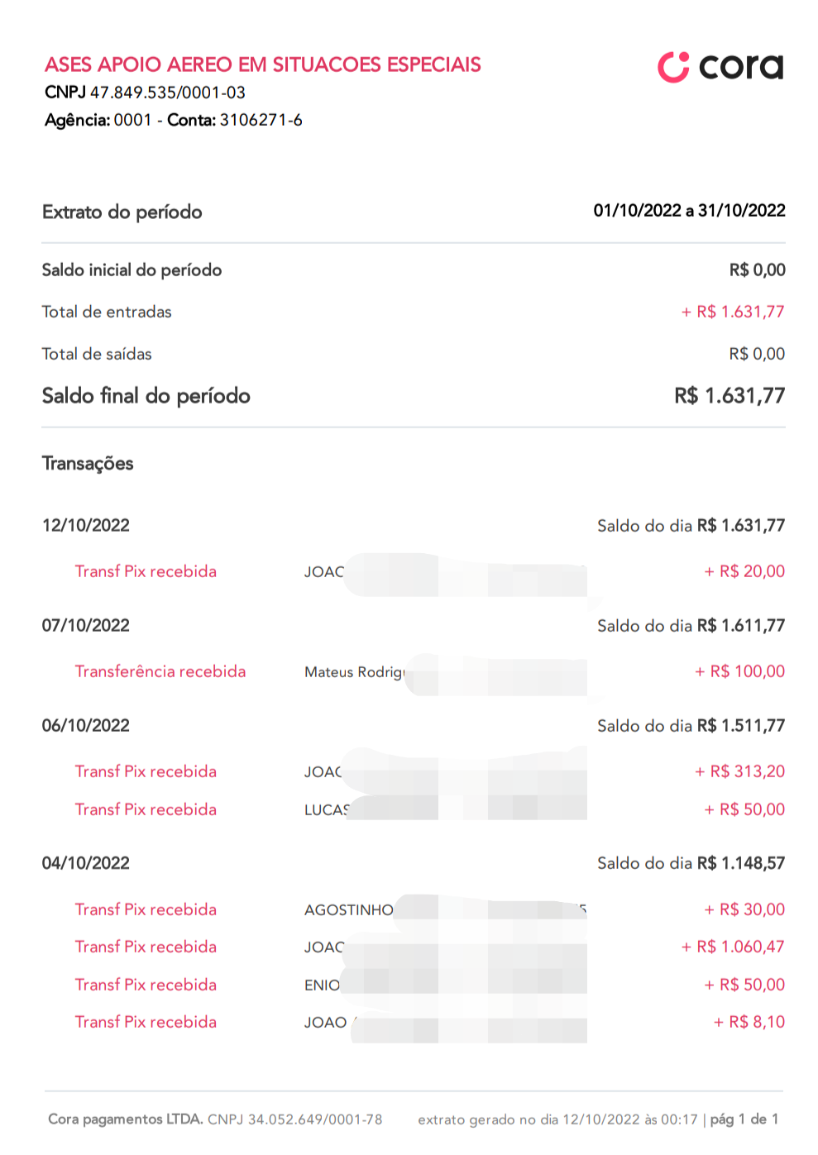818x1155 pixels.
Task: Select the CNPJ 47.849.535/0001-03 text
Action: (x=145, y=93)
